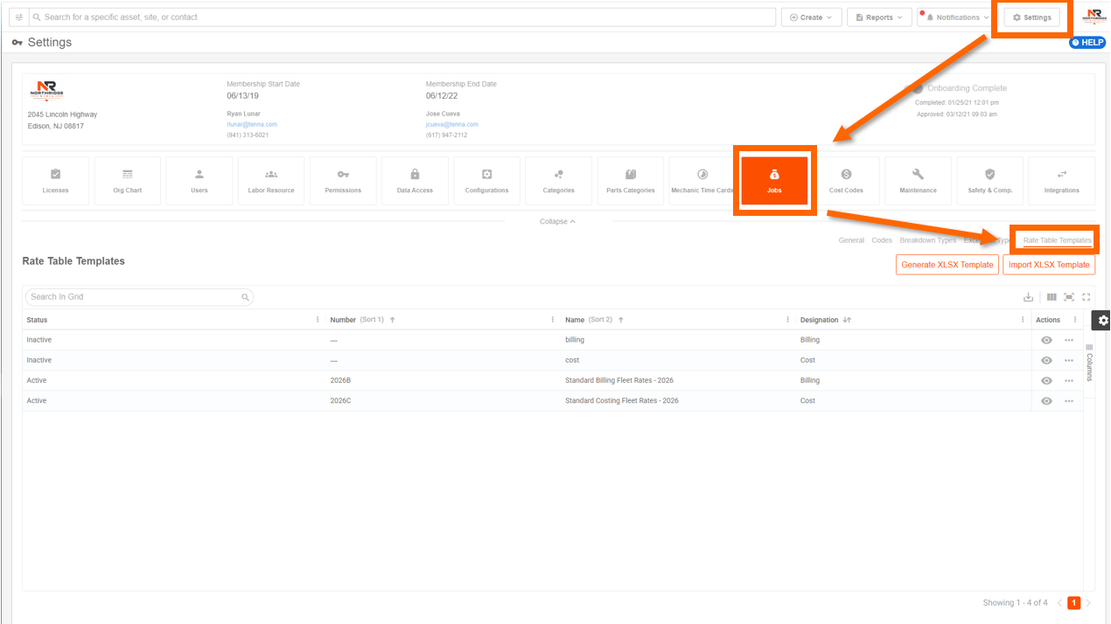The height and width of the screenshot is (624, 1111).
Task: Open the Reports dropdown
Action: click(879, 17)
